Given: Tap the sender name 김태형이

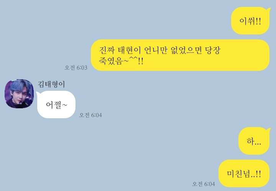Looking at the screenshot, I should [x=51, y=84].
